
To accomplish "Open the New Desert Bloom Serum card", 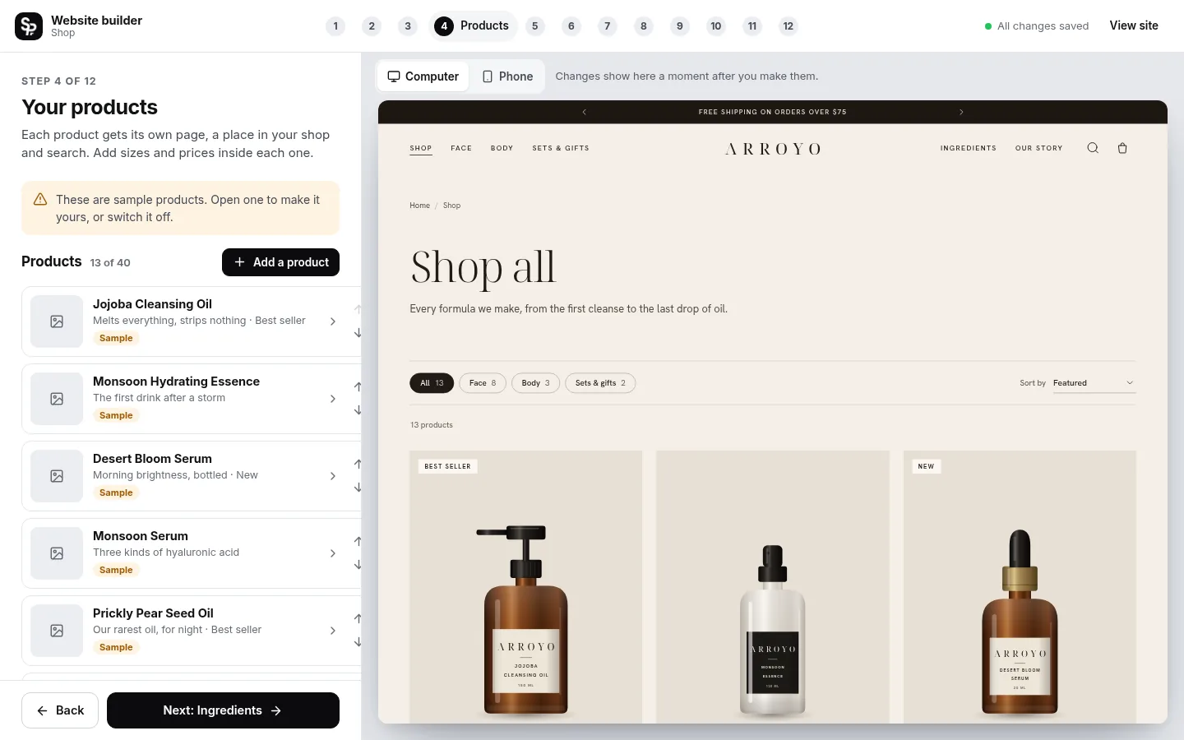I will coord(1020,587).
